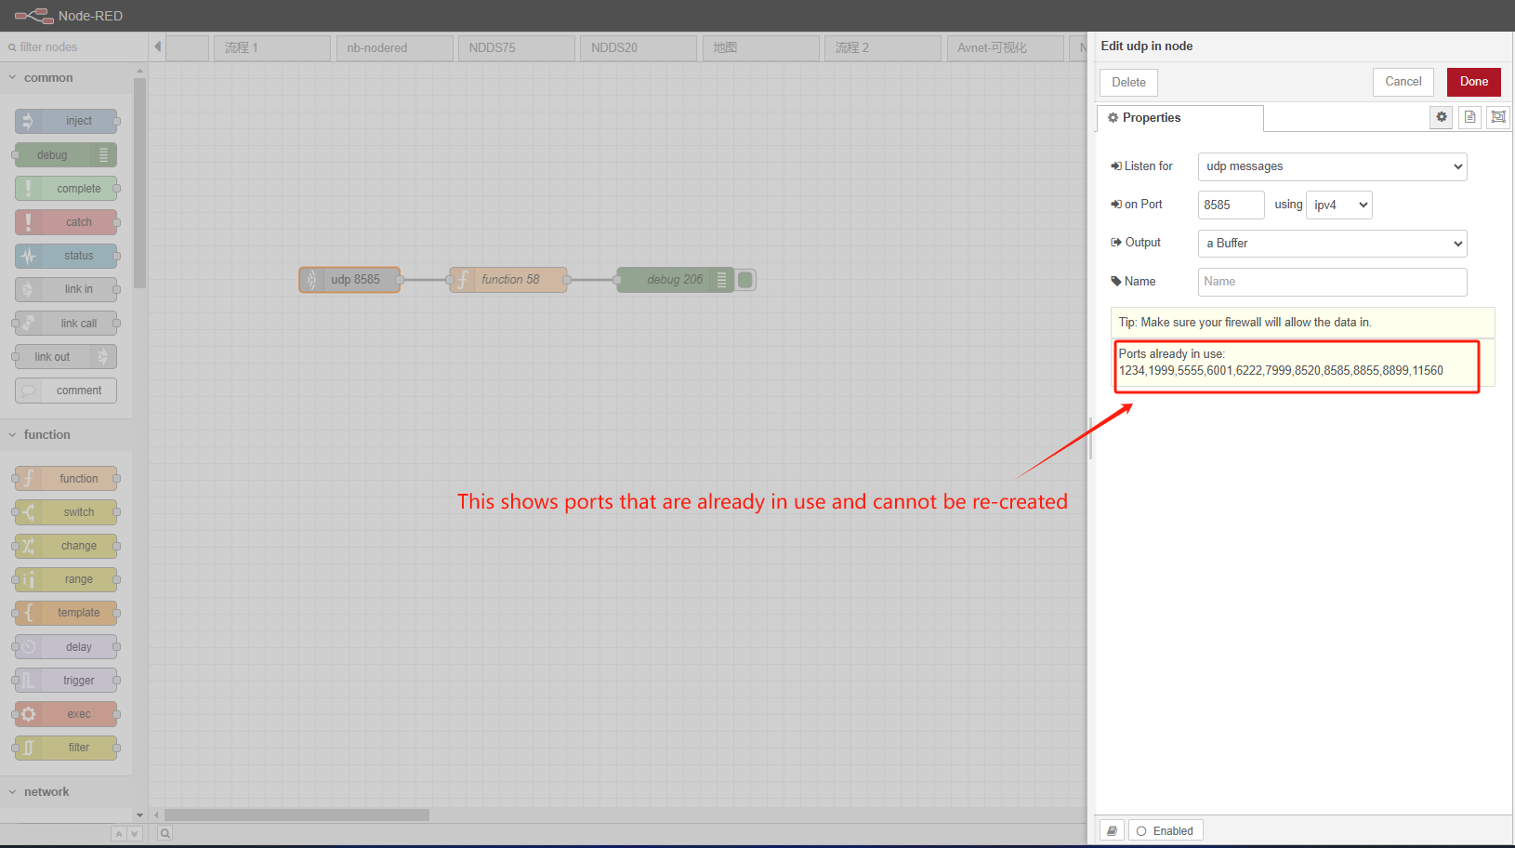Image resolution: width=1515 pixels, height=848 pixels.
Task: Expand the network palette category
Action: click(x=66, y=792)
